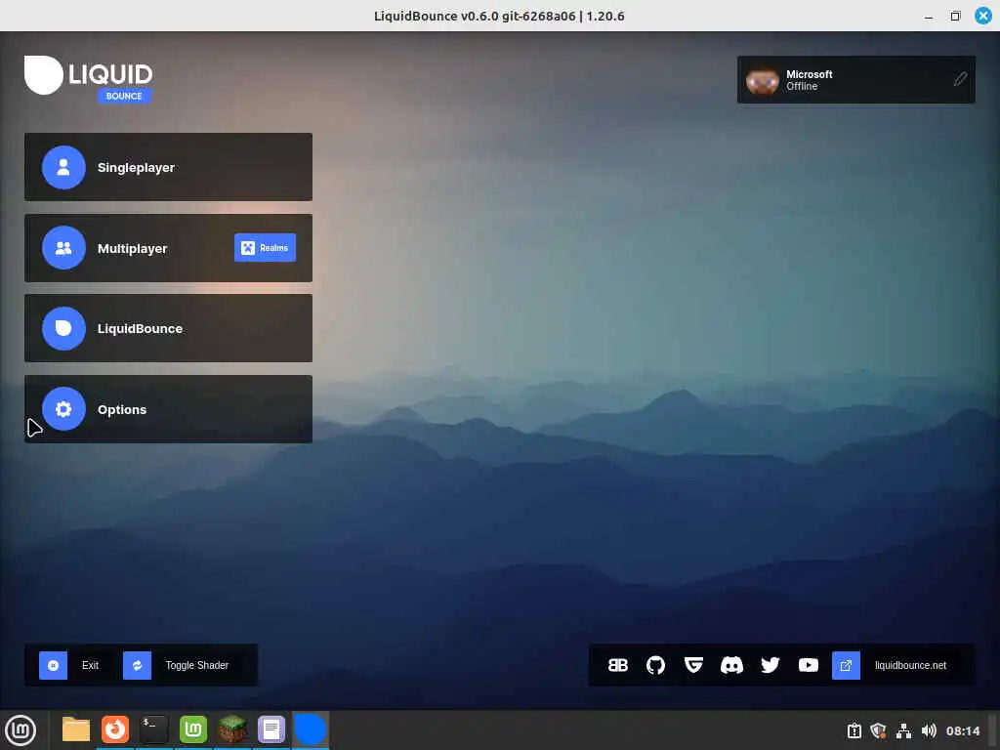Click the Multiplayer group icon

click(x=63, y=248)
